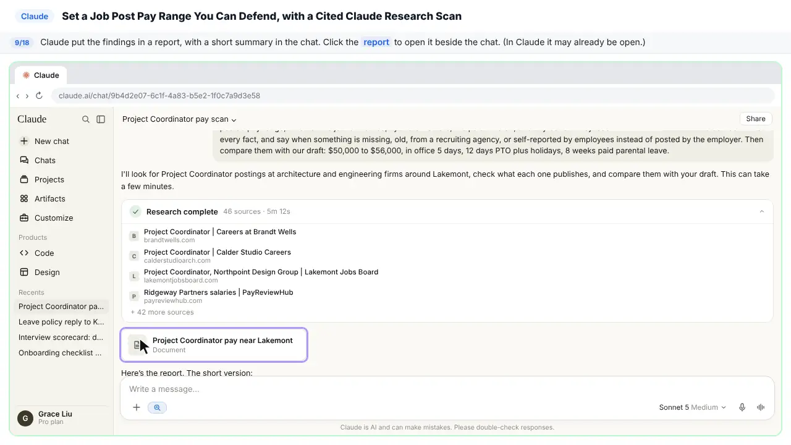Click the report link in the instruction text

376,42
